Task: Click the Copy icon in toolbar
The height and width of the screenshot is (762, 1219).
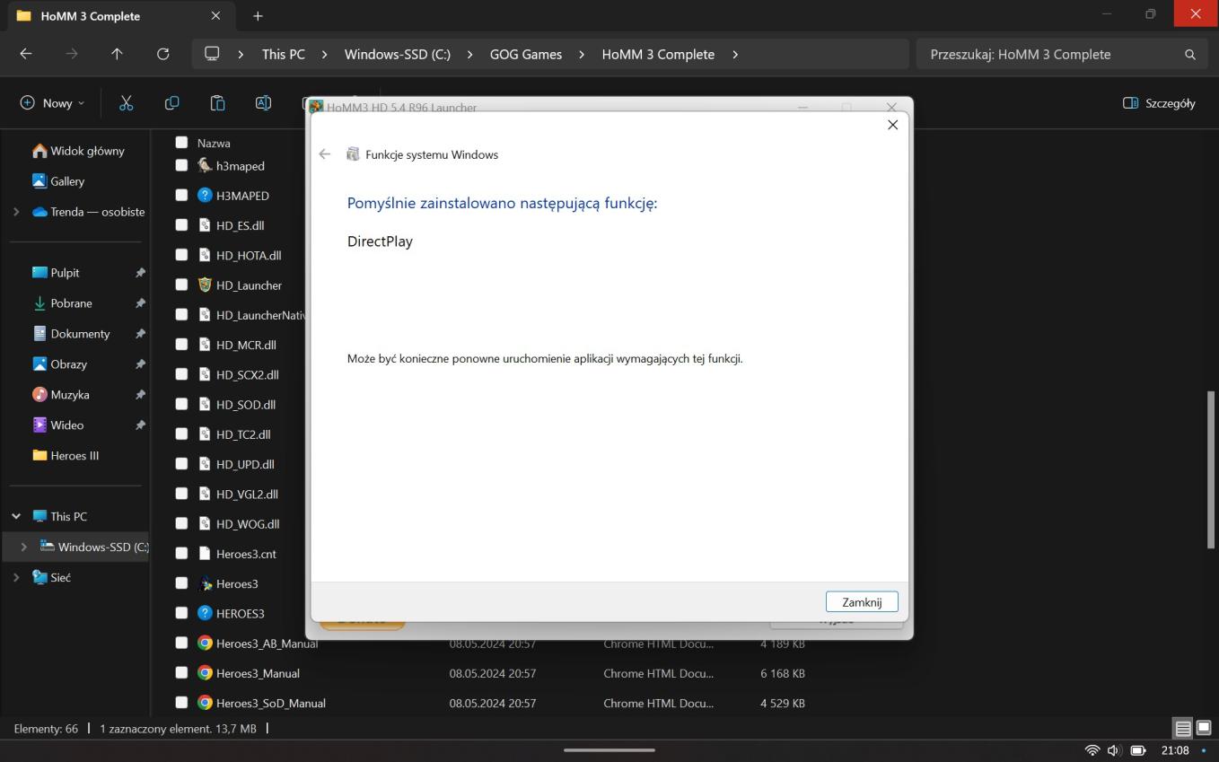Action: [x=171, y=103]
